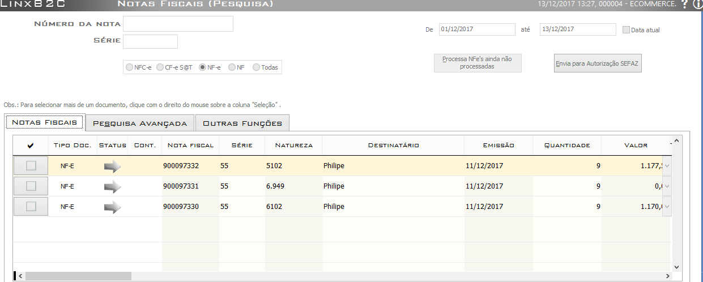703x282 pixels.
Task: Click Envia para Autorização SEFAZ button
Action: pos(598,63)
